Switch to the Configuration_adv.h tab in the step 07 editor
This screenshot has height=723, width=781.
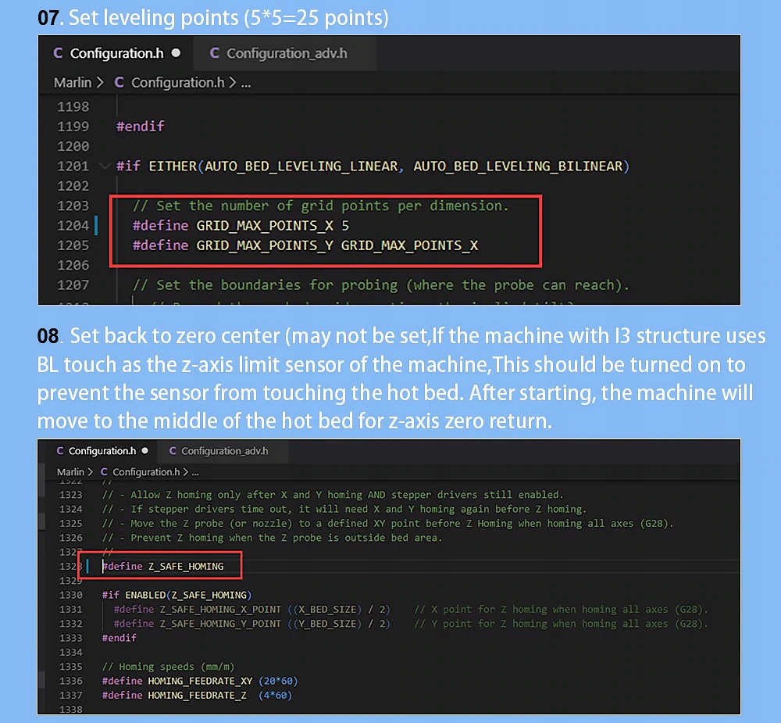(286, 53)
